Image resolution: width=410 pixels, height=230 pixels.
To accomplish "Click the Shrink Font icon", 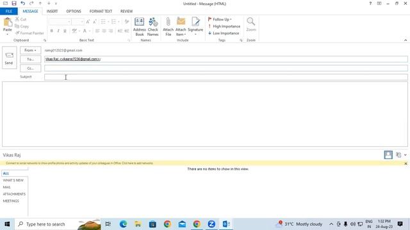I will [x=95, y=22].
